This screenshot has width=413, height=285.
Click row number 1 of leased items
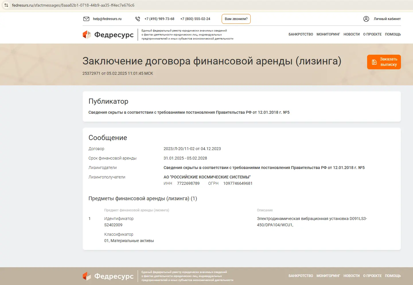click(89, 219)
